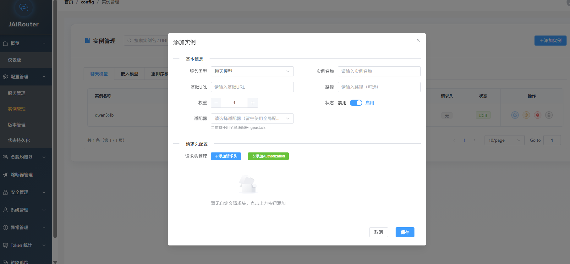Open 状态持久化 in the sidebar
The width and height of the screenshot is (570, 264).
click(x=26, y=140)
